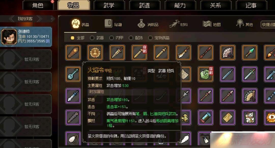Screen dimensions: 275x148
Task: Go to next hero with right arrow
Action: (39, 19)
